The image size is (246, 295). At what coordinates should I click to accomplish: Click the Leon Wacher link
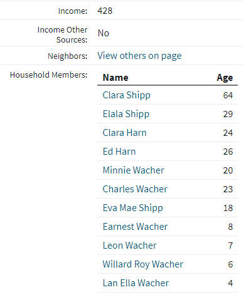(129, 246)
